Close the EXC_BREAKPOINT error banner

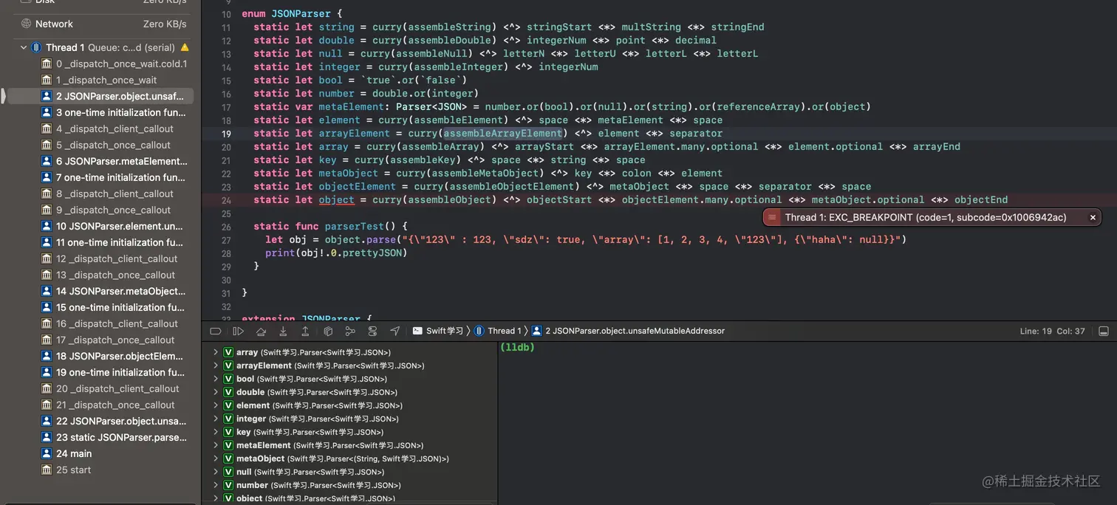pyautogui.click(x=1093, y=218)
